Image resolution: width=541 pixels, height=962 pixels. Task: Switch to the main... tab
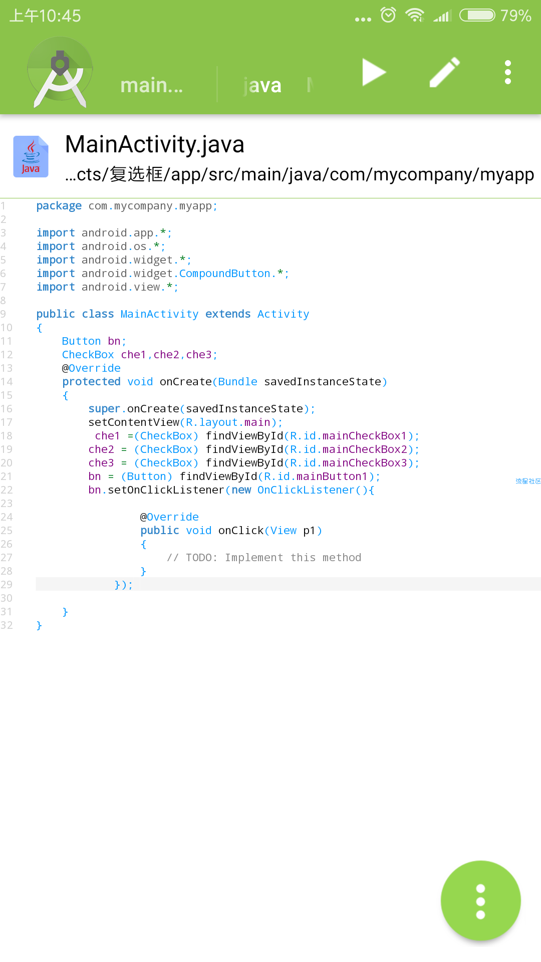pyautogui.click(x=151, y=85)
